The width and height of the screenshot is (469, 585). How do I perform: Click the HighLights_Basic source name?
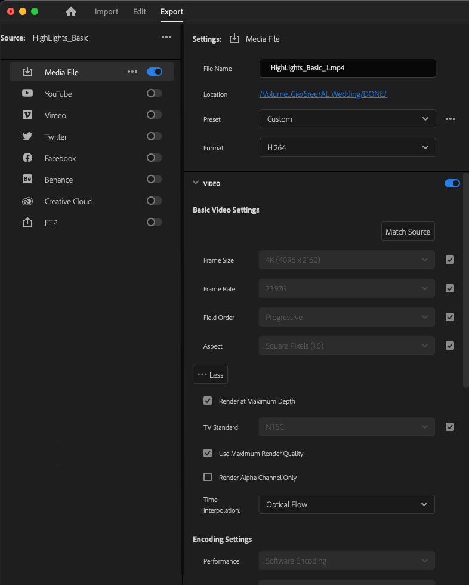click(60, 38)
